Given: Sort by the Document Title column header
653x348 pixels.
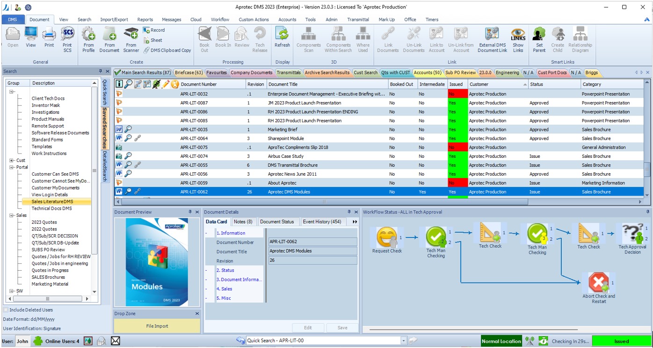Looking at the screenshot, I should (327, 84).
